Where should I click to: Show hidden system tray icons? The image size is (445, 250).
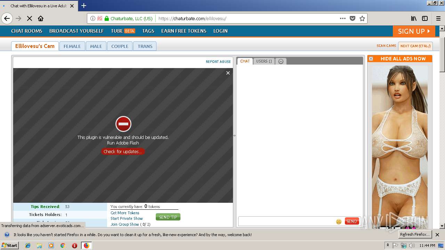388,245
